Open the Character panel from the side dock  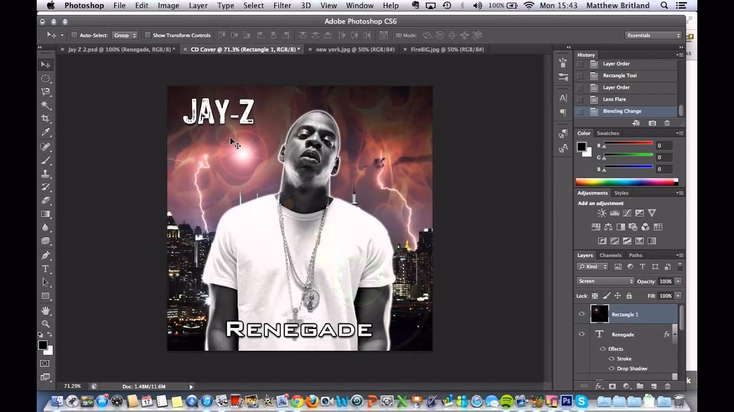tap(563, 98)
